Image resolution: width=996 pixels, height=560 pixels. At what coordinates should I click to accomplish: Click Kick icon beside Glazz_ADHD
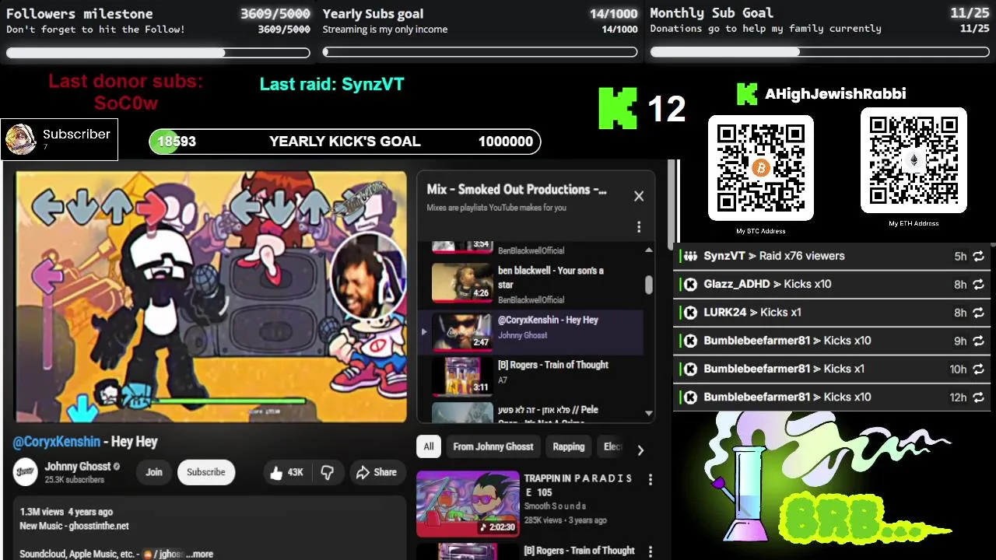pyautogui.click(x=690, y=285)
